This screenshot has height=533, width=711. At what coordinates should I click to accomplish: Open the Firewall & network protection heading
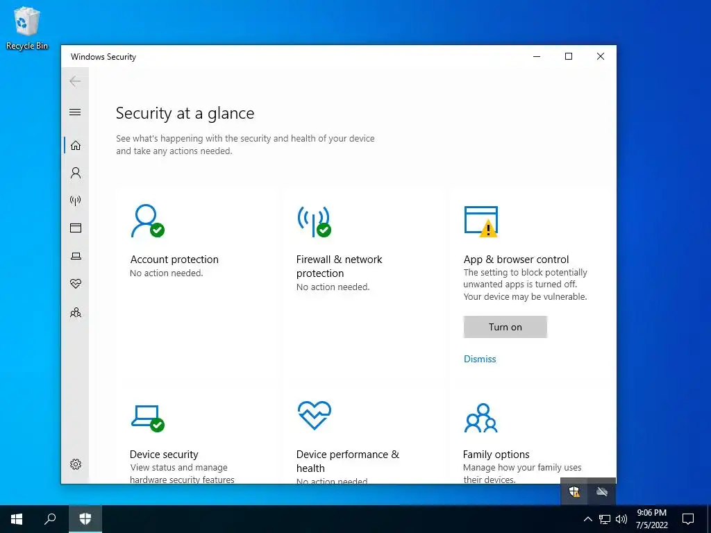(x=339, y=266)
